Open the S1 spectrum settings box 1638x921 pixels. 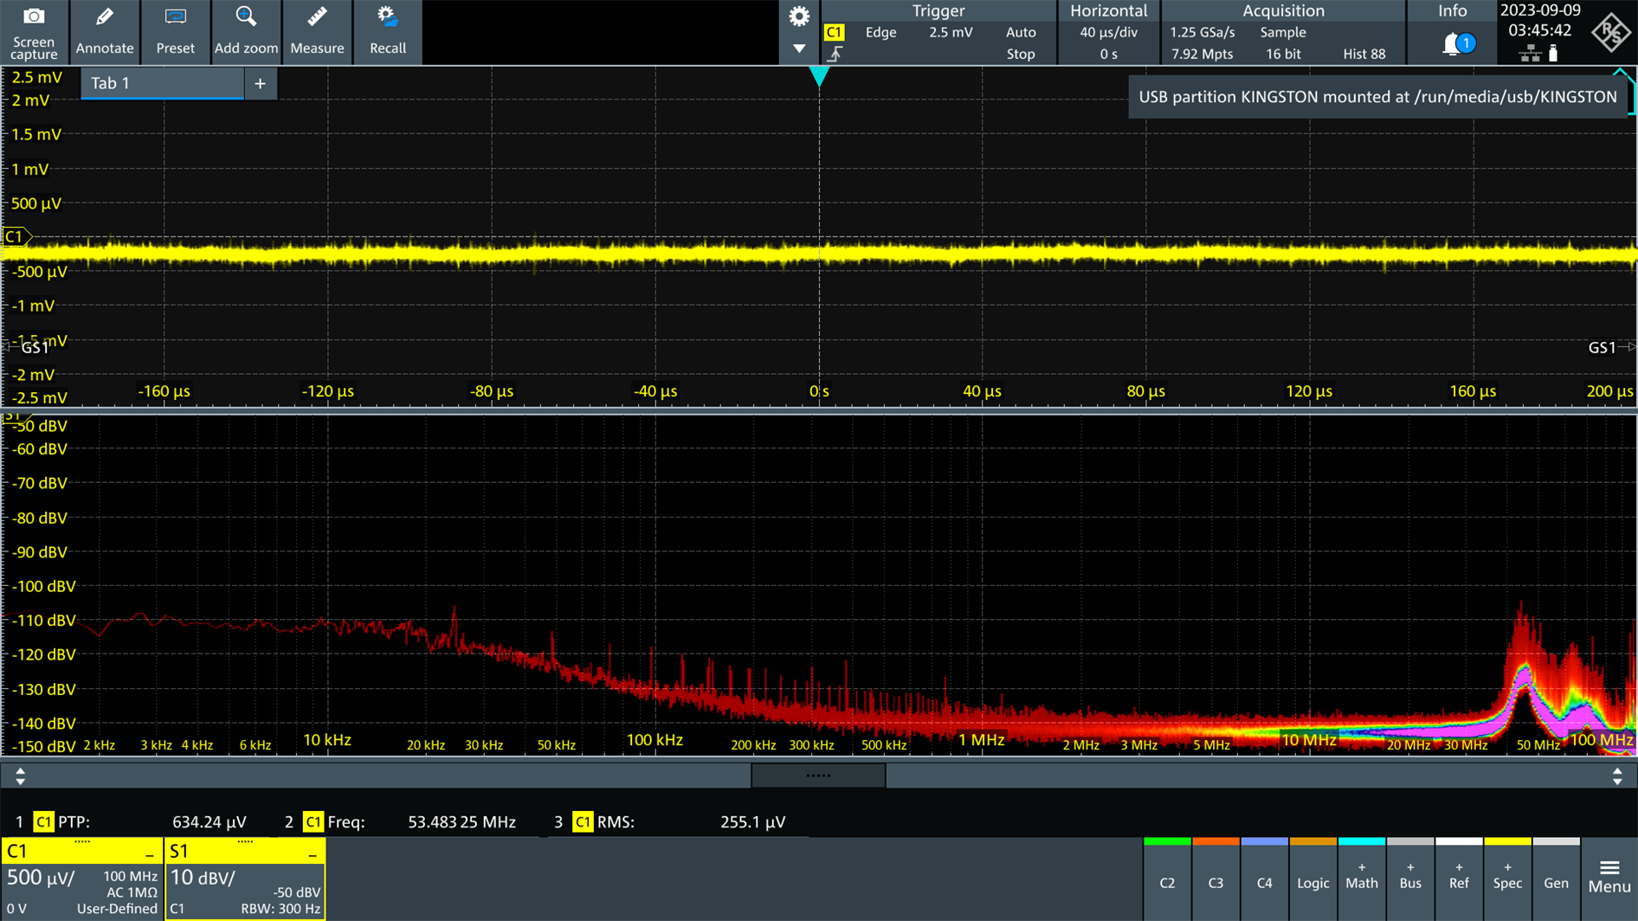[245, 879]
